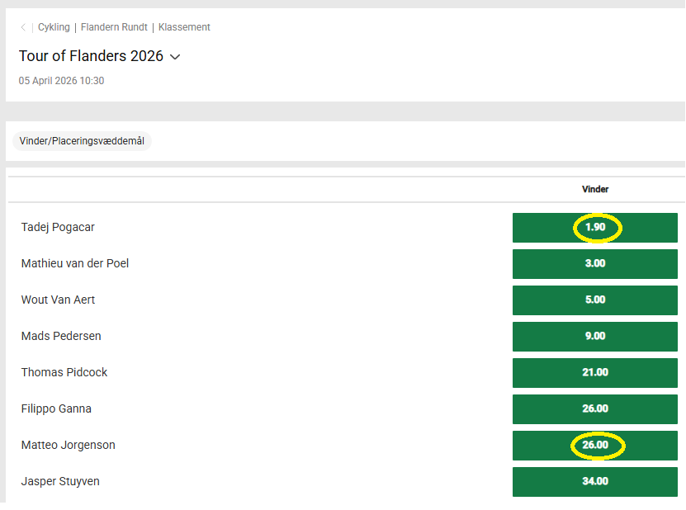The image size is (686, 510).
Task: Click Matteo Jorgenson's 26.00 odds button
Action: pos(595,446)
